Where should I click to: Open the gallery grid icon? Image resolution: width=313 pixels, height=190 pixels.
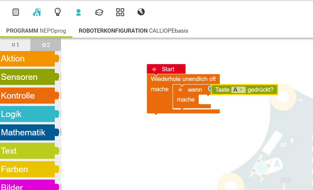[120, 12]
